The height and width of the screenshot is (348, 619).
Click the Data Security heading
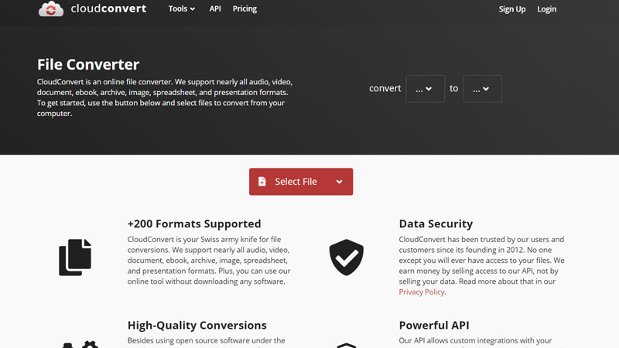point(436,223)
